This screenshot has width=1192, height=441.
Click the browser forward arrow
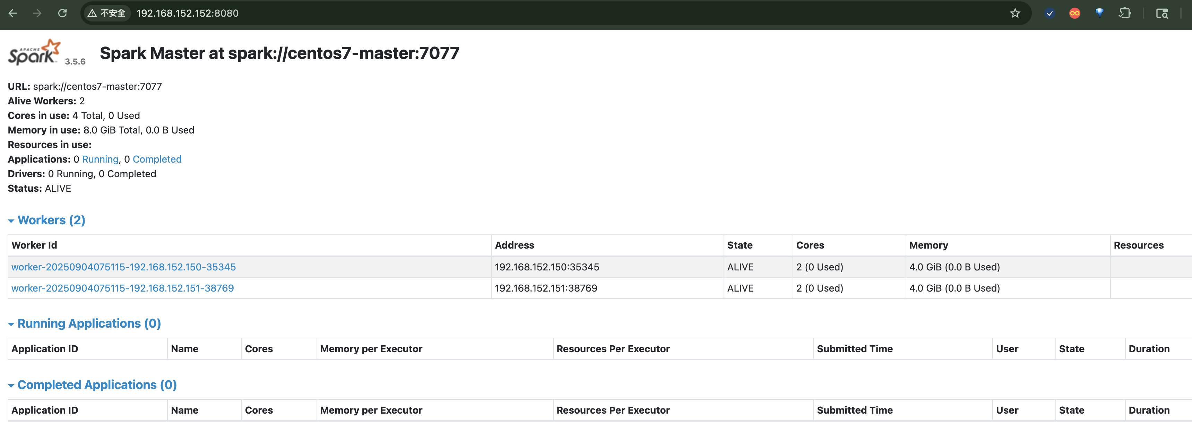[37, 14]
